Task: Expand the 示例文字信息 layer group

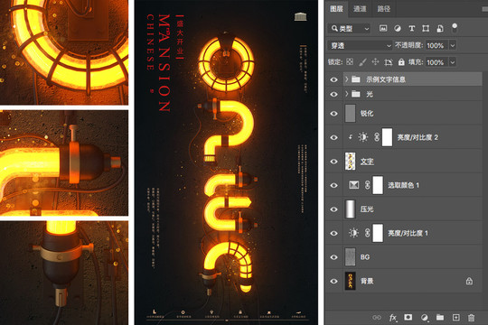Action: coord(346,79)
